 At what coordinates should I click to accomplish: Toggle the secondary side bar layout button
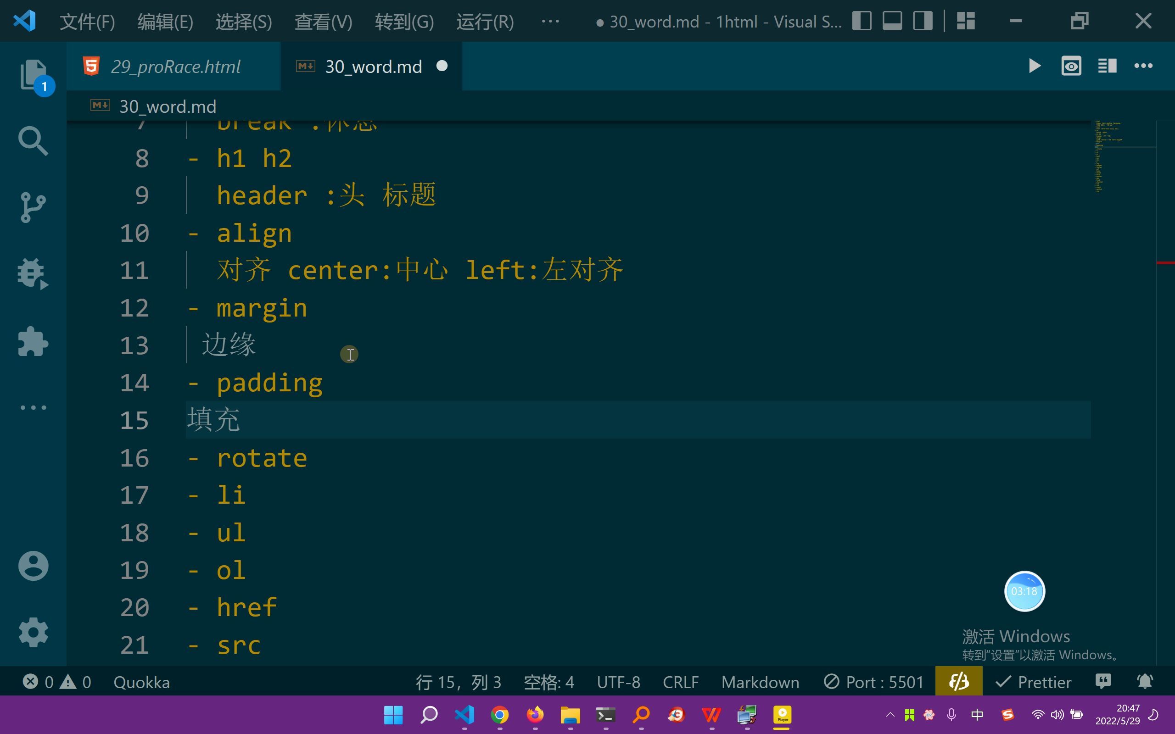point(923,22)
